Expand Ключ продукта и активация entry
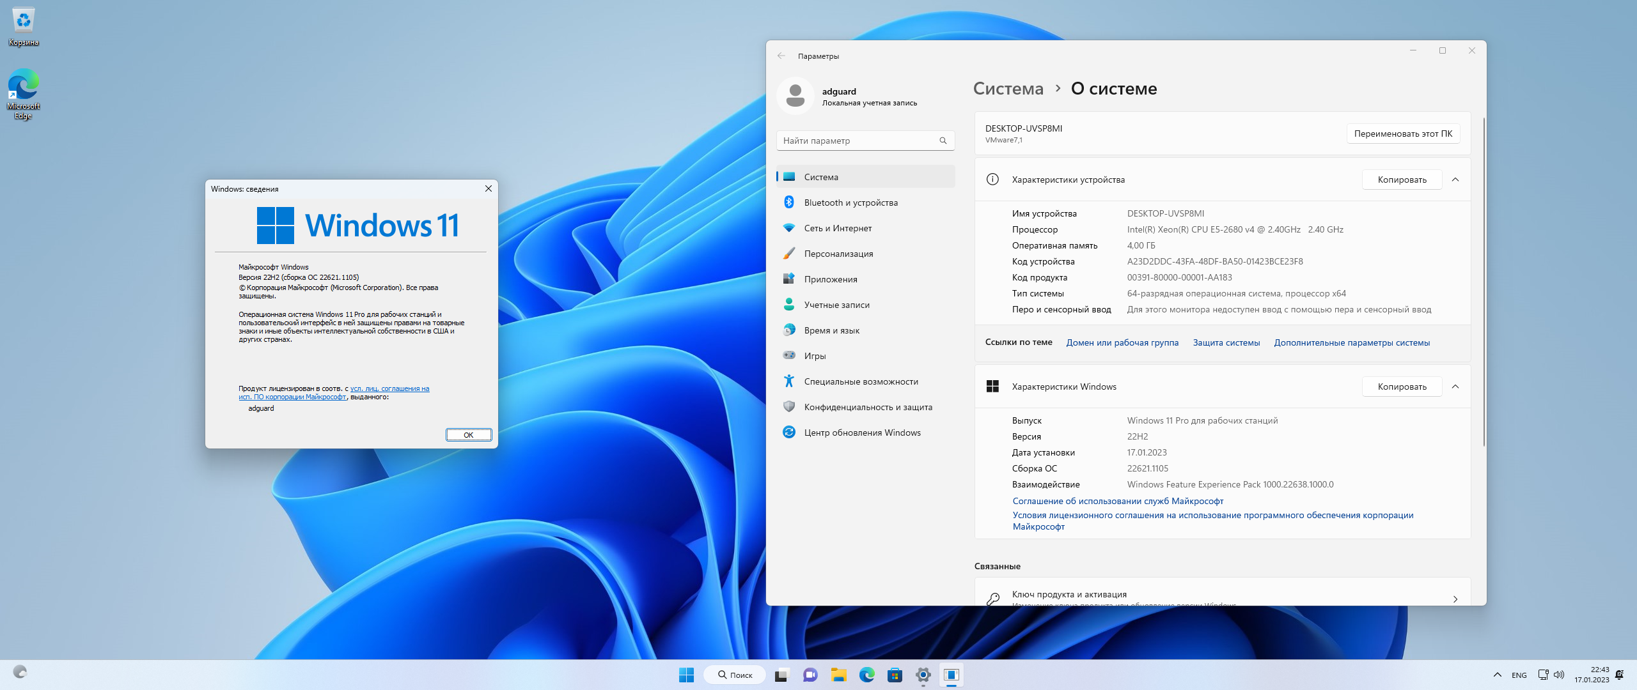 point(1455,599)
